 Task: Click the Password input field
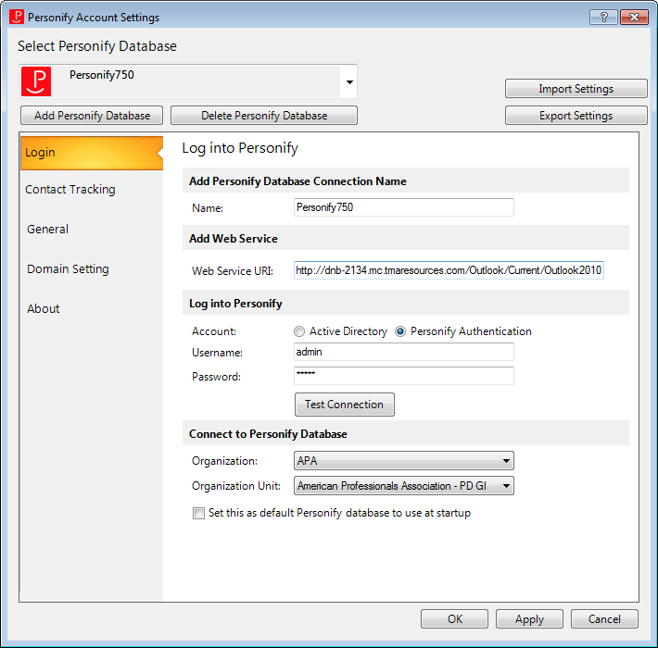(x=404, y=376)
